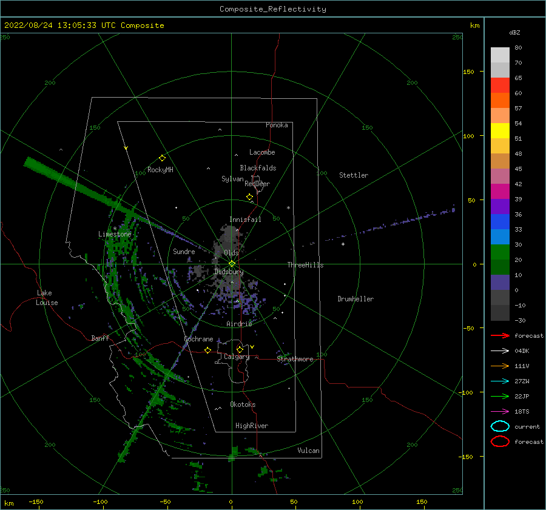546x510 pixels.
Task: Click the Lake Louise label
Action: click(47, 298)
